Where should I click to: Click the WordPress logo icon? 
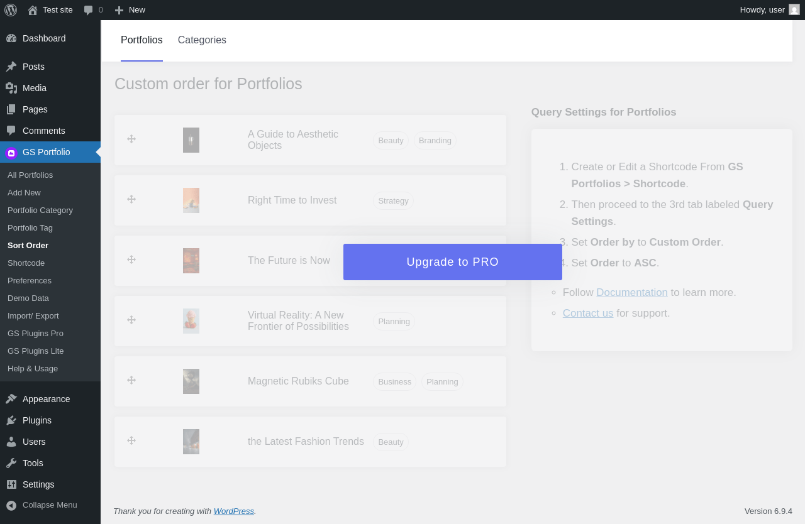[x=11, y=10]
